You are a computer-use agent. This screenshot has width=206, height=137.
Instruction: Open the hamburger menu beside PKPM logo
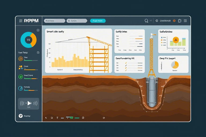[x=21, y=21]
